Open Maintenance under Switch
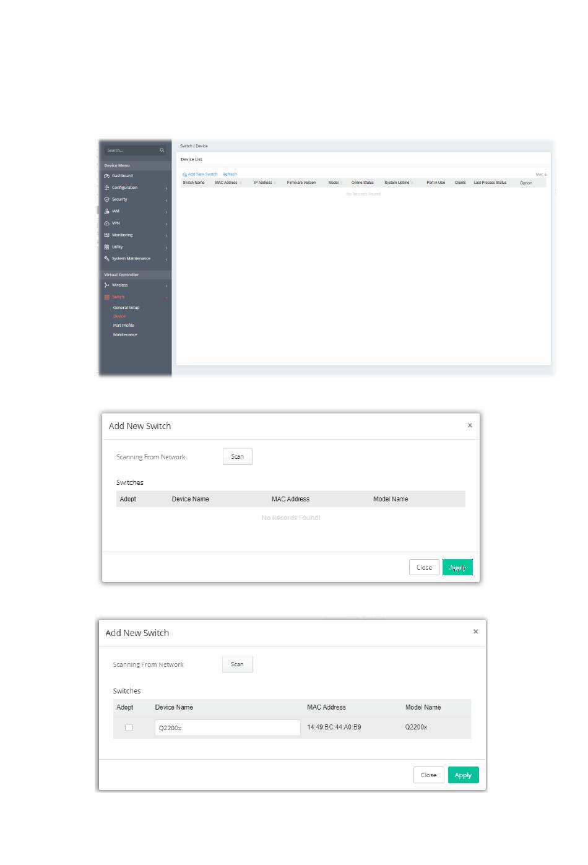 coord(125,334)
